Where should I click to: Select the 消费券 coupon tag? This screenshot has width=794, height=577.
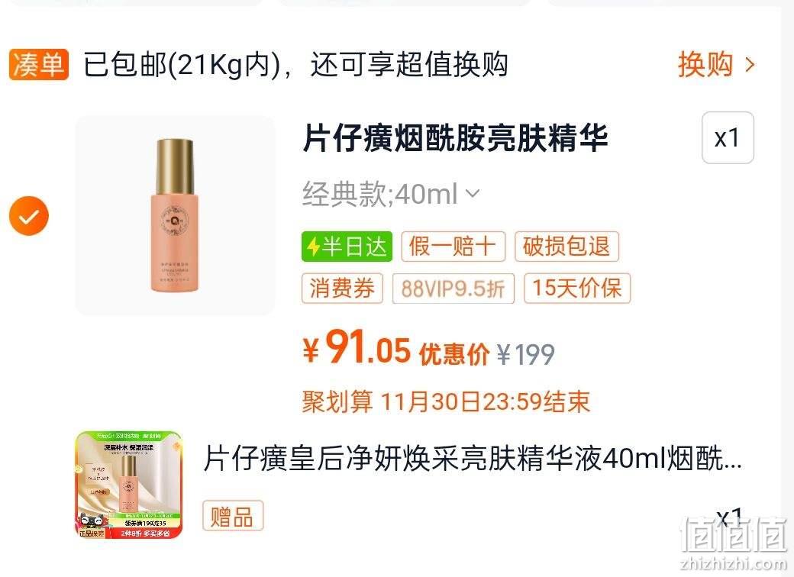342,288
